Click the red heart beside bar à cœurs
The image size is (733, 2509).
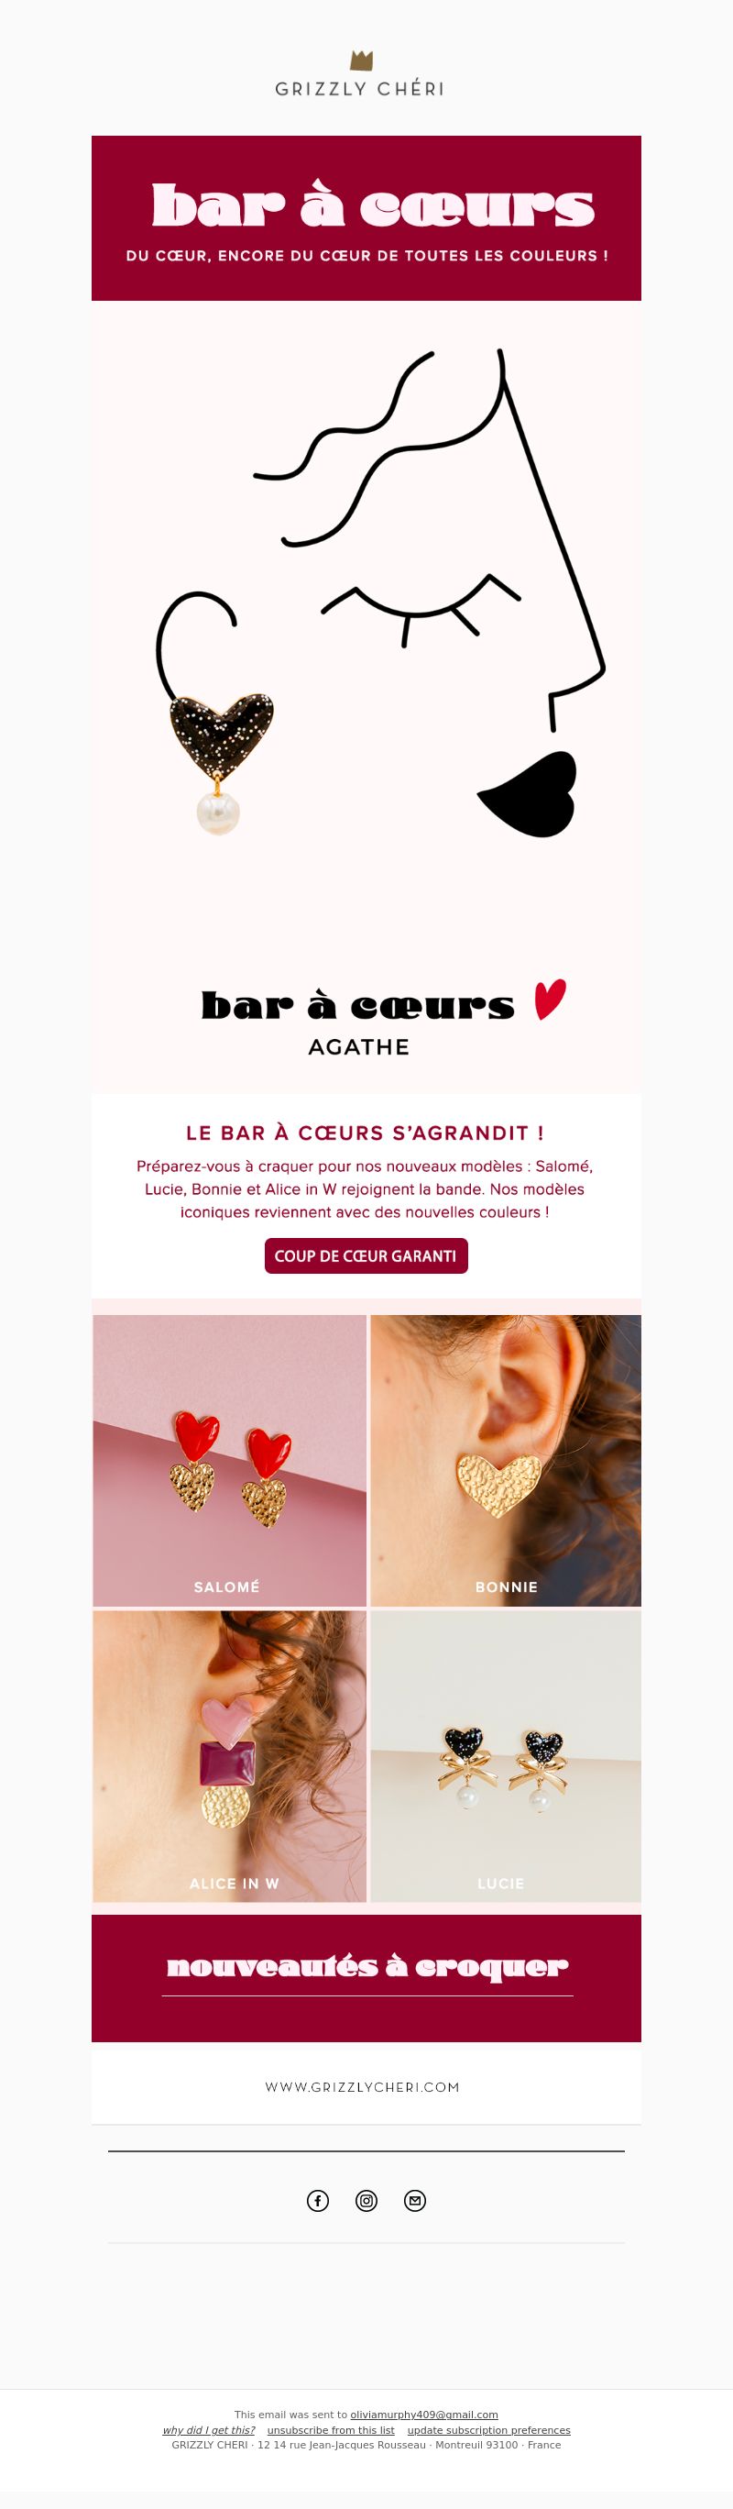pyautogui.click(x=550, y=1000)
